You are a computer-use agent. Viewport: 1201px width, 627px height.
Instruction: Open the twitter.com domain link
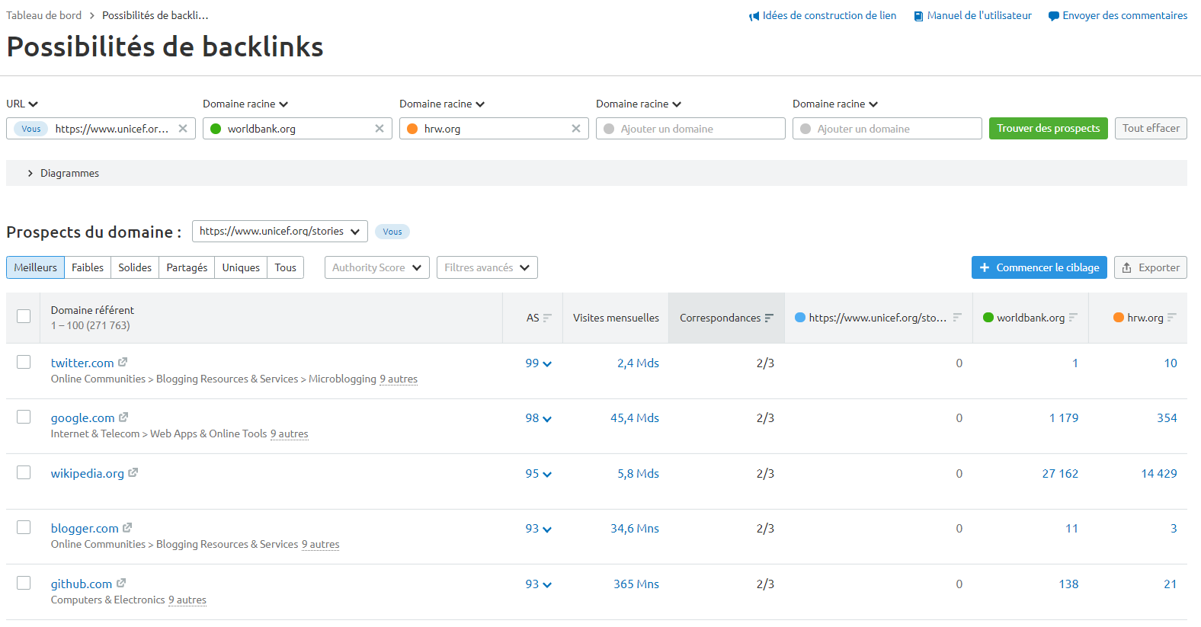(82, 363)
